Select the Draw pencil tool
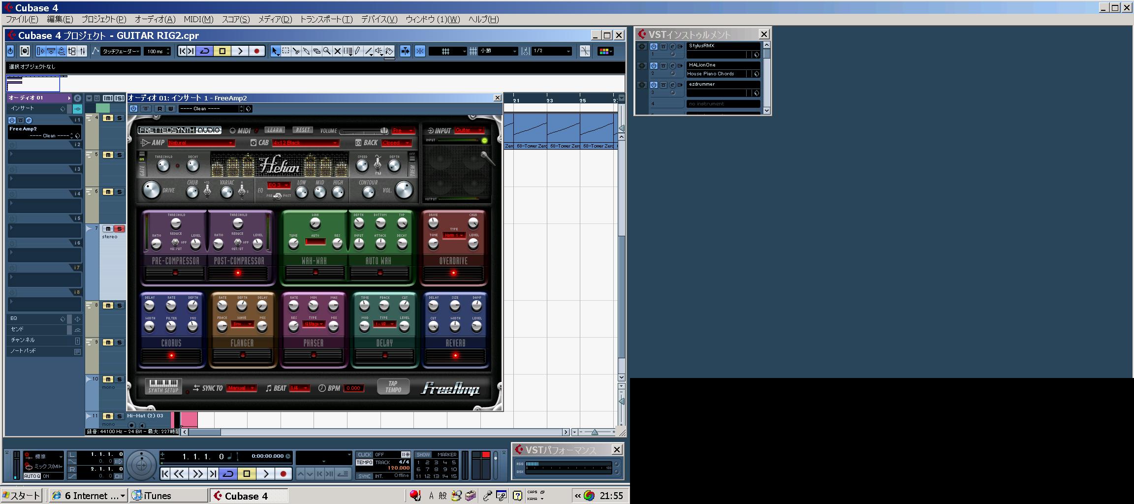The height and width of the screenshot is (504, 1134). tap(358, 51)
